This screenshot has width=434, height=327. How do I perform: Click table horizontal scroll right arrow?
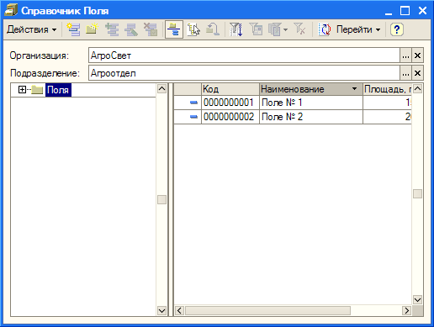[x=406, y=310]
